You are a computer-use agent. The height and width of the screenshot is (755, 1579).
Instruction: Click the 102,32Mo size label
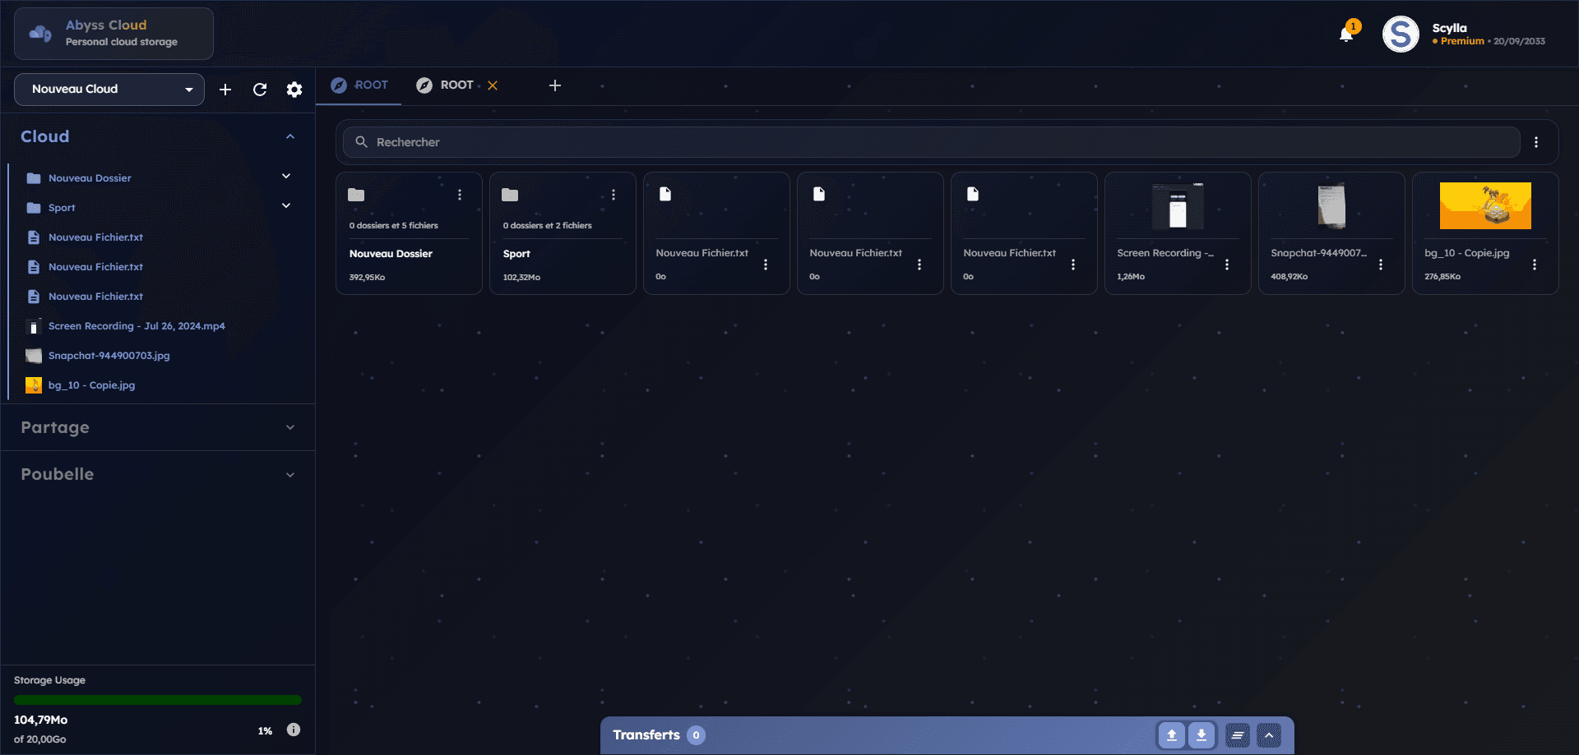pos(521,278)
